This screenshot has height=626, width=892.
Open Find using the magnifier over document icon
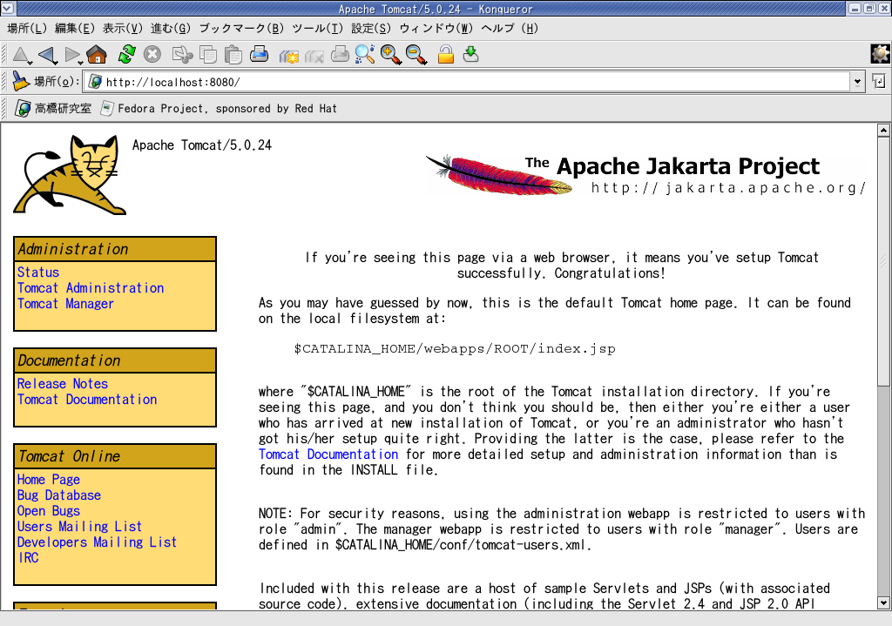pos(365,54)
